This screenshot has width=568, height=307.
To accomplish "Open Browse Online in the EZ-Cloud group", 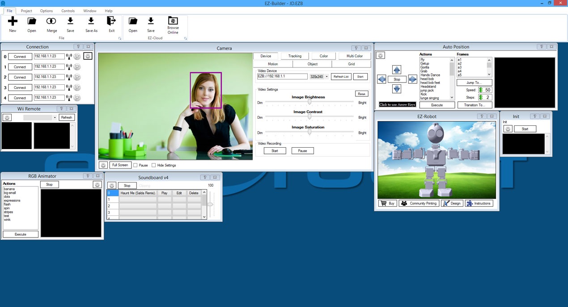I will 173,21.
